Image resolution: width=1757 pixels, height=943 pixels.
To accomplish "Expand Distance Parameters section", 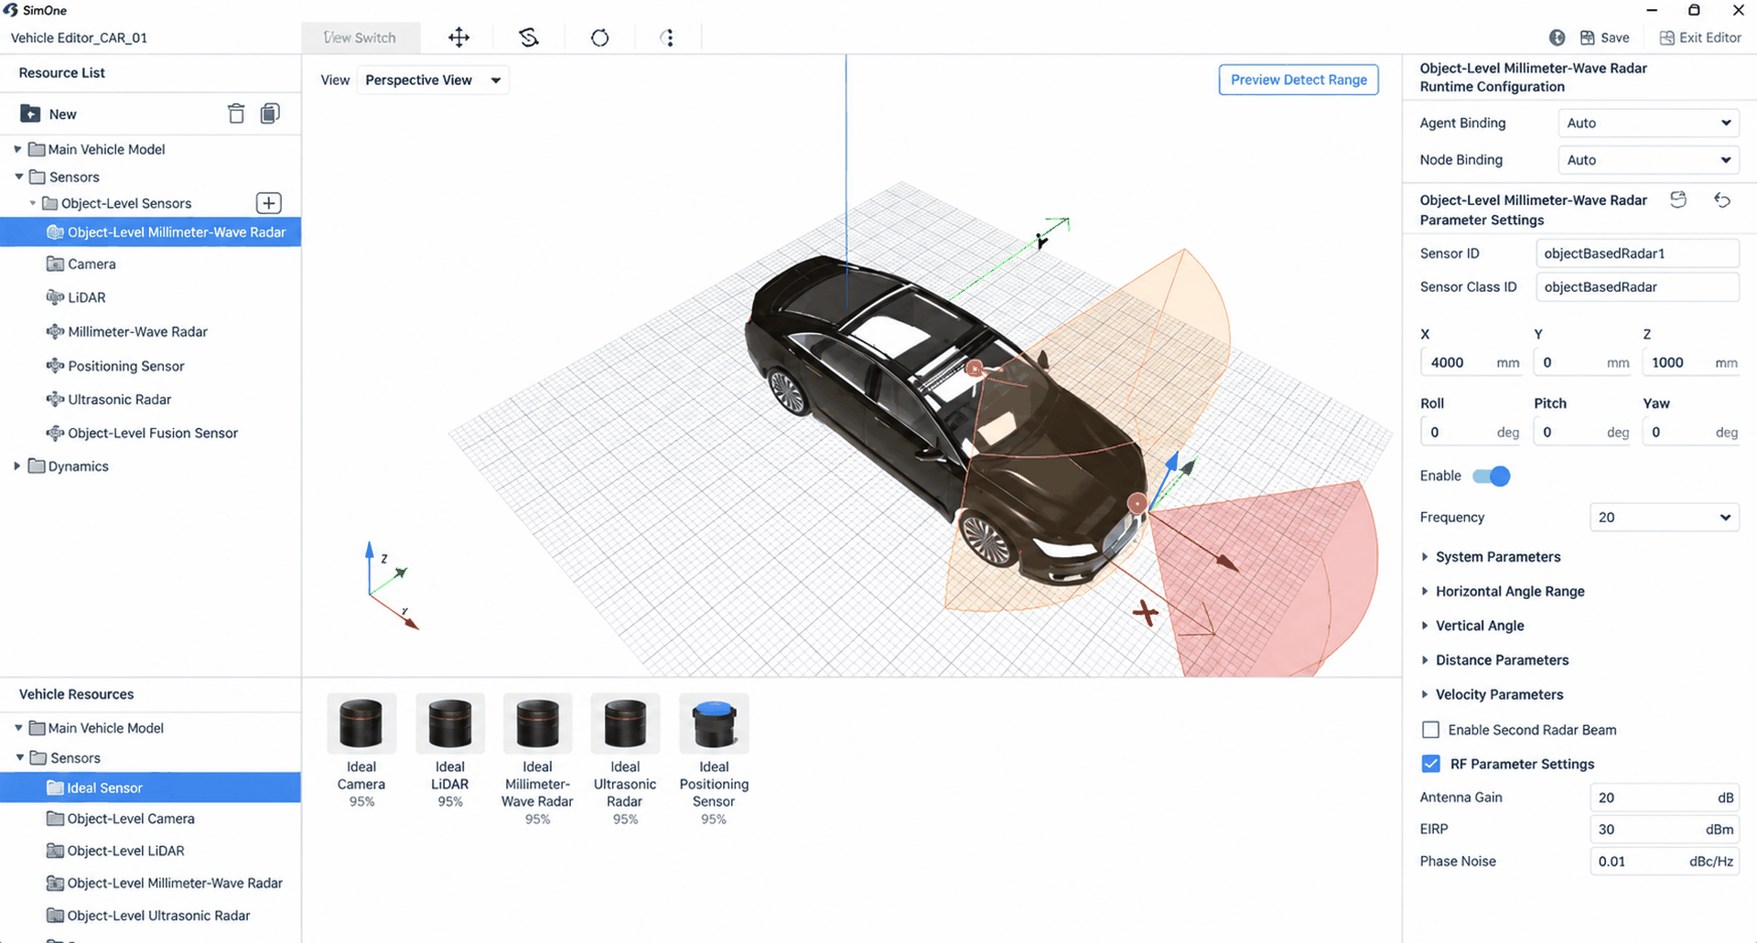I will point(1425,659).
